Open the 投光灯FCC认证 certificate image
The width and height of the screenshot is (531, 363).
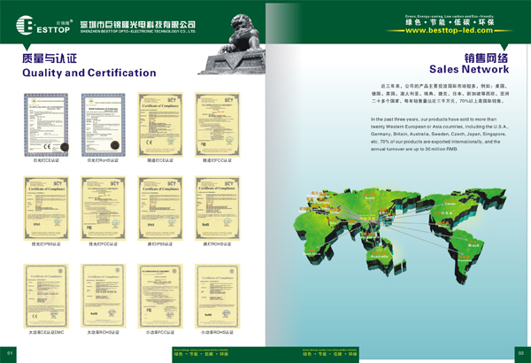[x=104, y=208]
